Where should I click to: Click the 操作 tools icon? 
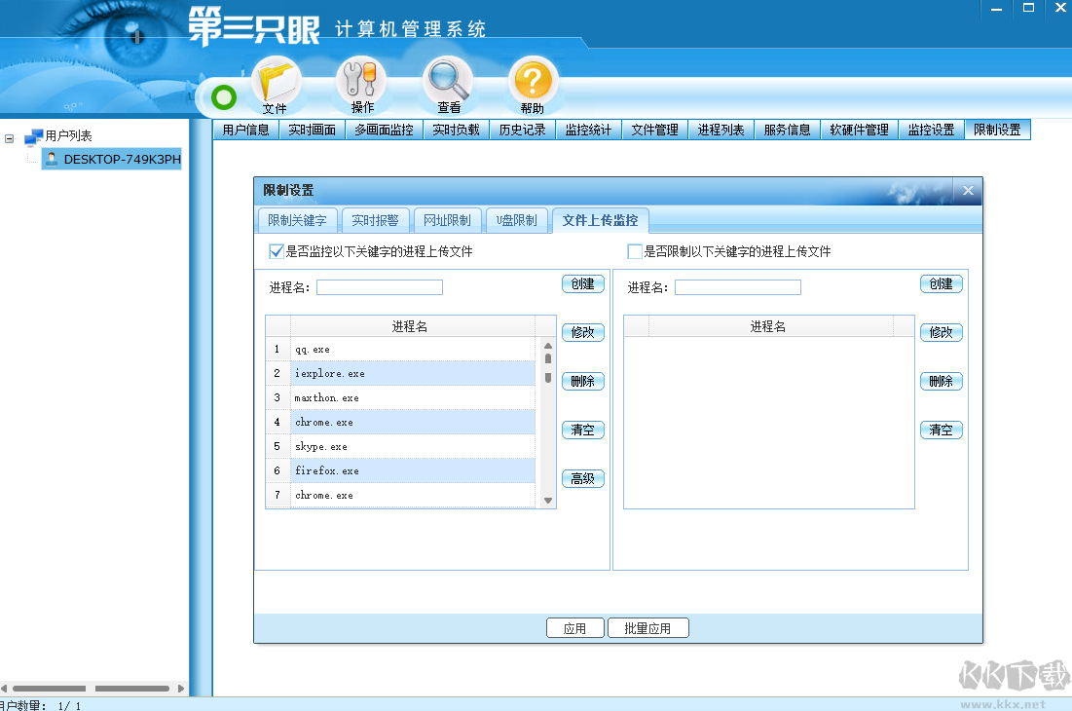click(x=361, y=82)
